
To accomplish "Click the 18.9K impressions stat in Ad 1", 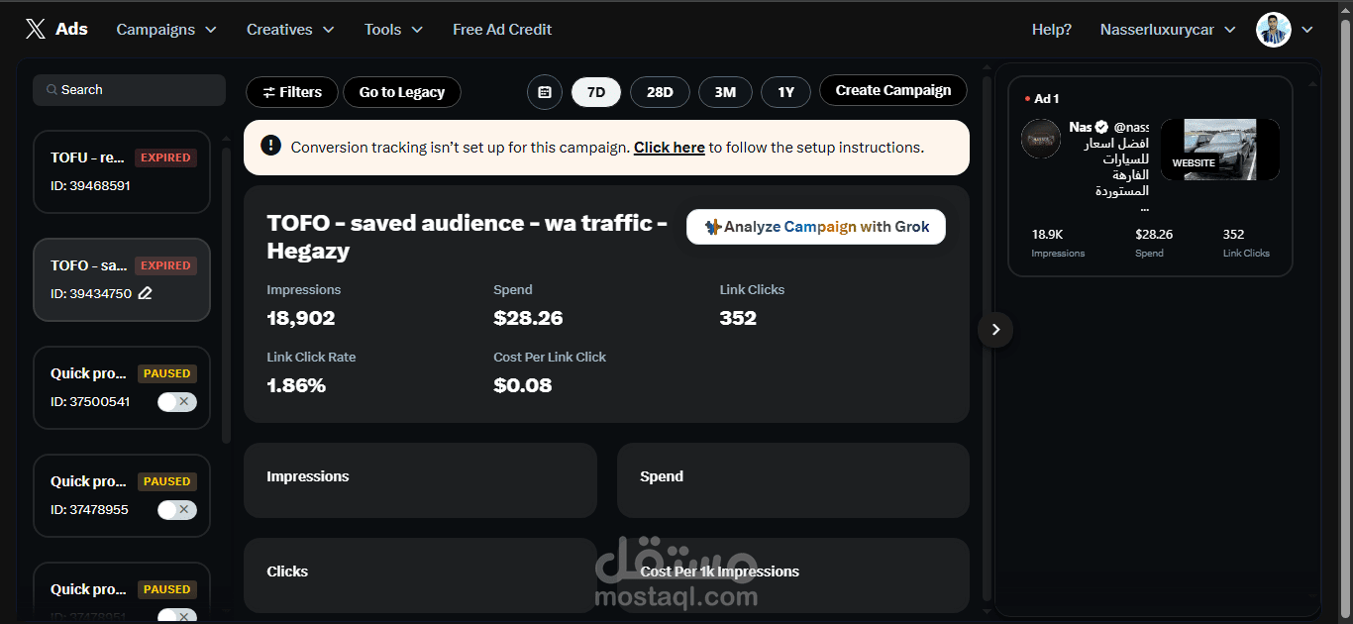I will click(1048, 235).
